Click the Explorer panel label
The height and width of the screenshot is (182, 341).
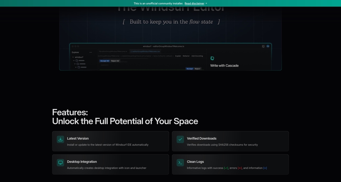[75, 53]
